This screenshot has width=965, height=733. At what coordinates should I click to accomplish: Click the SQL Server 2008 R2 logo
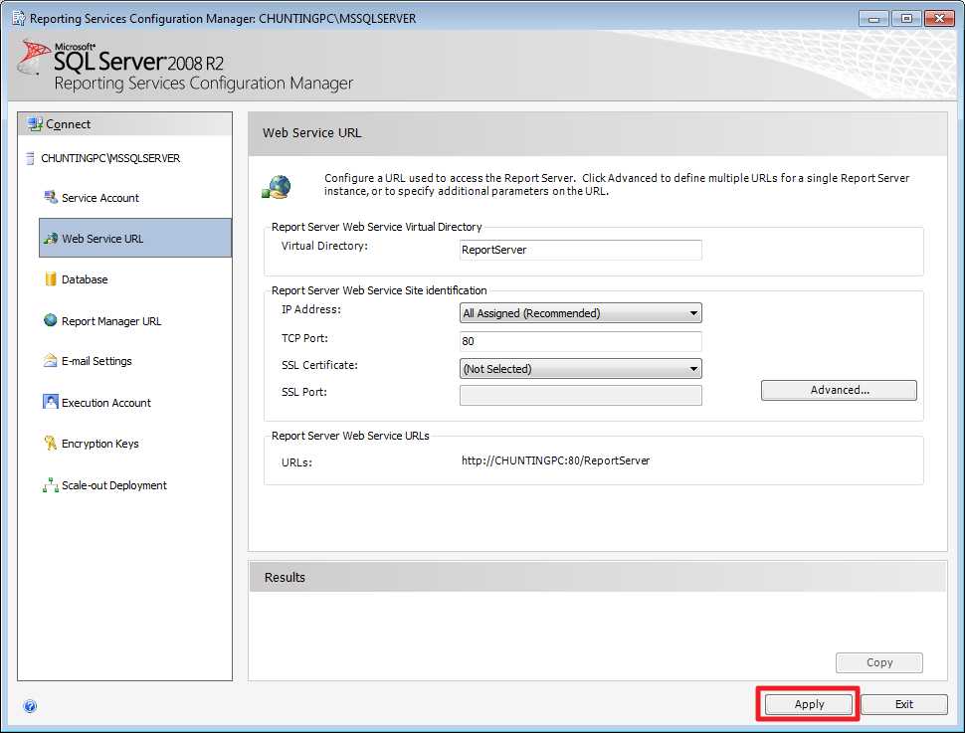(121, 58)
